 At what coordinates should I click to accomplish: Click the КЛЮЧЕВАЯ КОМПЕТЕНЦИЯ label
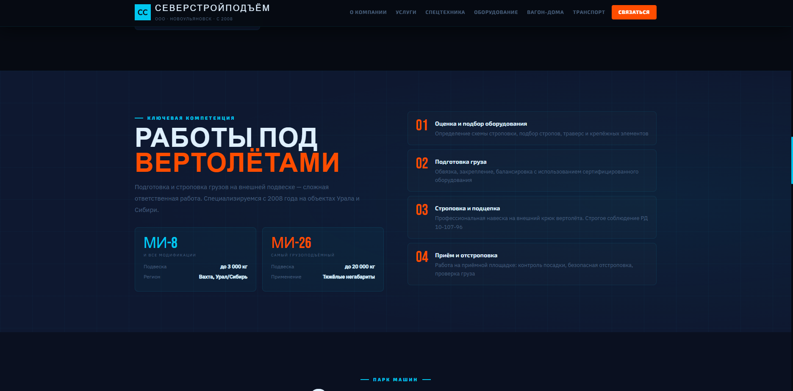click(191, 118)
